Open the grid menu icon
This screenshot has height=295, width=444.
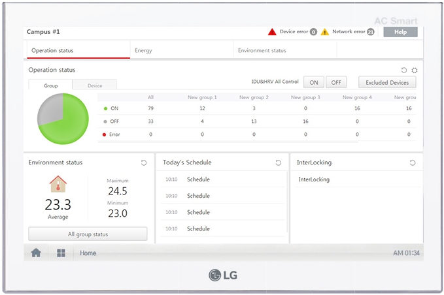[61, 253]
